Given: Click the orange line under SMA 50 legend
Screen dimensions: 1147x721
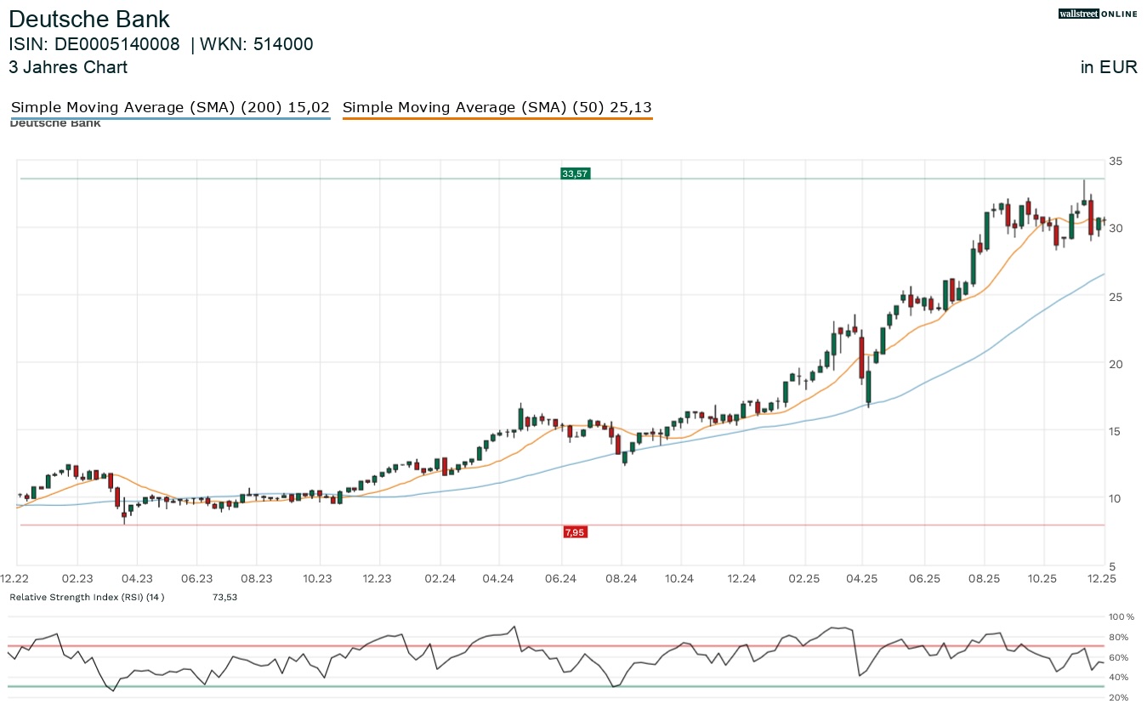Looking at the screenshot, I should pos(497,118).
